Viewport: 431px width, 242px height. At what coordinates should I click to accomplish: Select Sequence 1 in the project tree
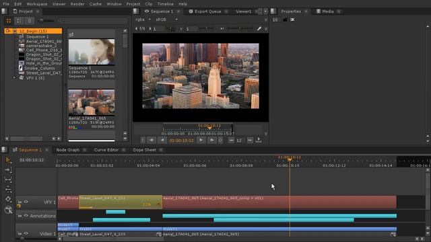click(37, 36)
